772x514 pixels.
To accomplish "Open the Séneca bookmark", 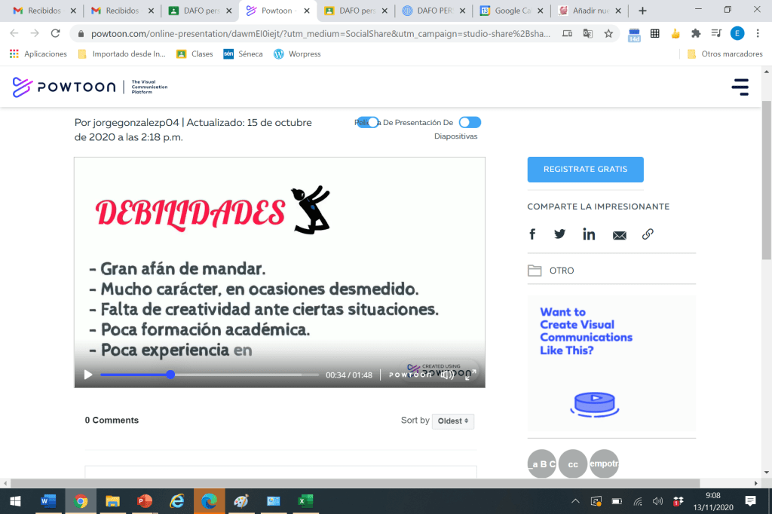I will (243, 54).
